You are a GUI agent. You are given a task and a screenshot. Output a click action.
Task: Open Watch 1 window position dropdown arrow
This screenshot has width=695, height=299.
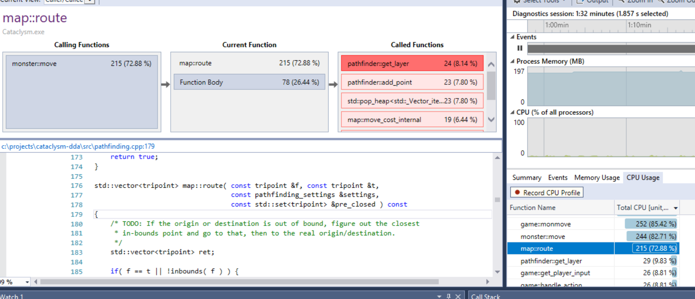pyautogui.click(x=439, y=296)
